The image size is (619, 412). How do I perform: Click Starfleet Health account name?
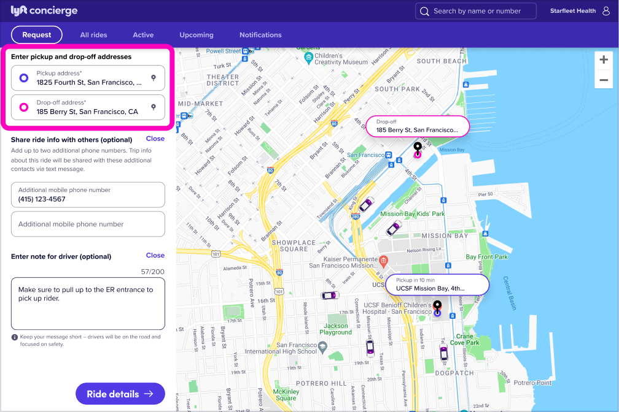click(x=573, y=10)
